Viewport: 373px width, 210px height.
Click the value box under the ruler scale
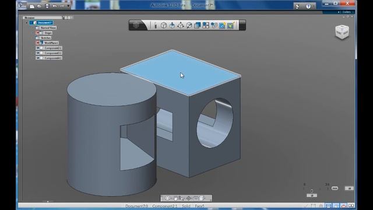pyautogui.click(x=312, y=195)
